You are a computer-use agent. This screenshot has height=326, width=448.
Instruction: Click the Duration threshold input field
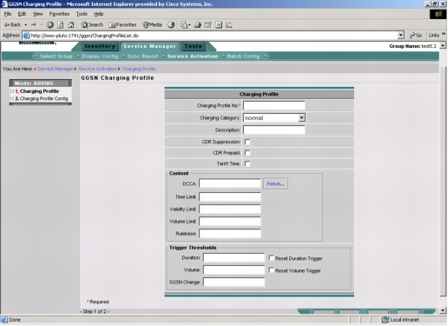[x=234, y=257]
